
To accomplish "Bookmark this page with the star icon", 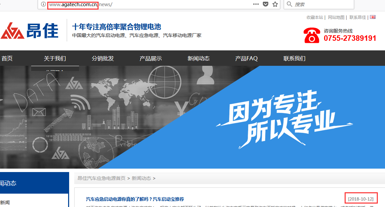I will (x=275, y=4).
